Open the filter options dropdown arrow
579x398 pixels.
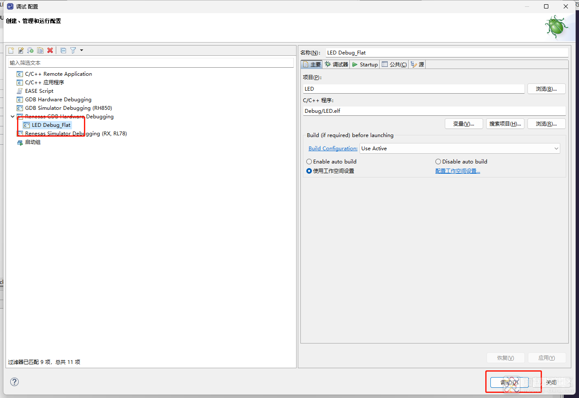click(81, 50)
